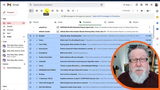Screen dimensions: 160x90
Task: Uncheck the Anna Kocsis email
Action: (x=30, y=49)
